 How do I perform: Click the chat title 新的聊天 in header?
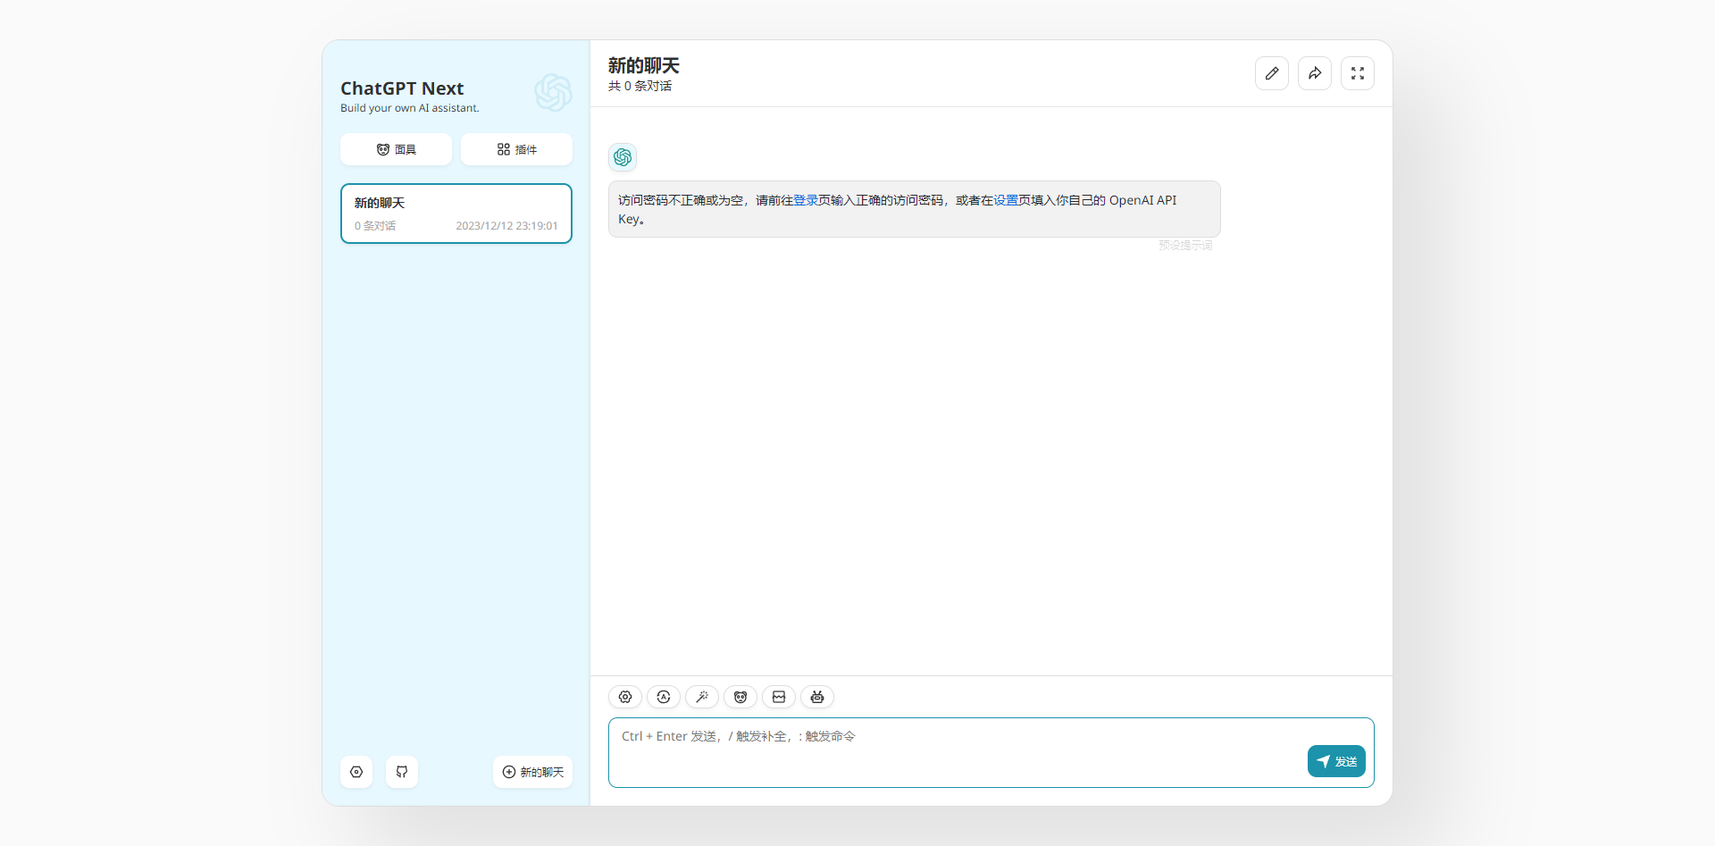644,65
